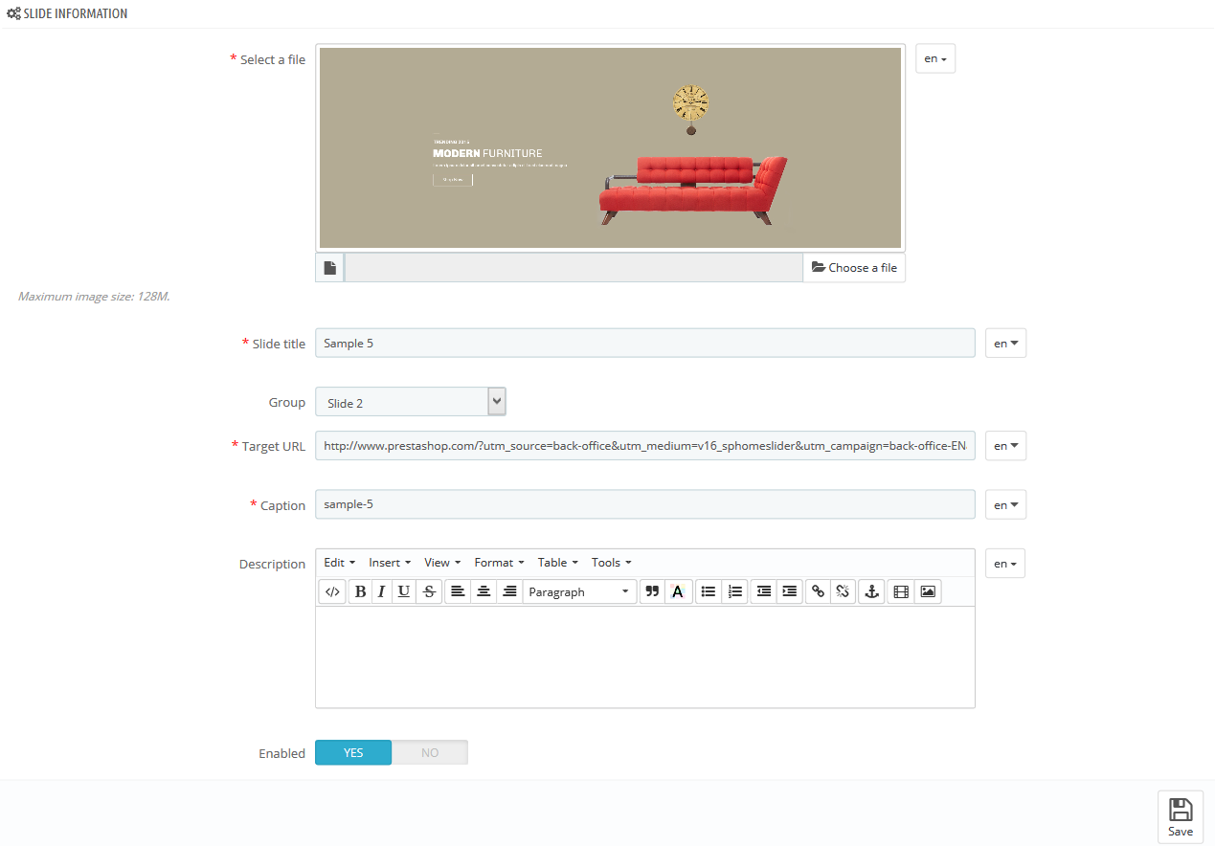The image size is (1215, 846).
Task: Click the red sofa slide preview image
Action: [x=610, y=147]
